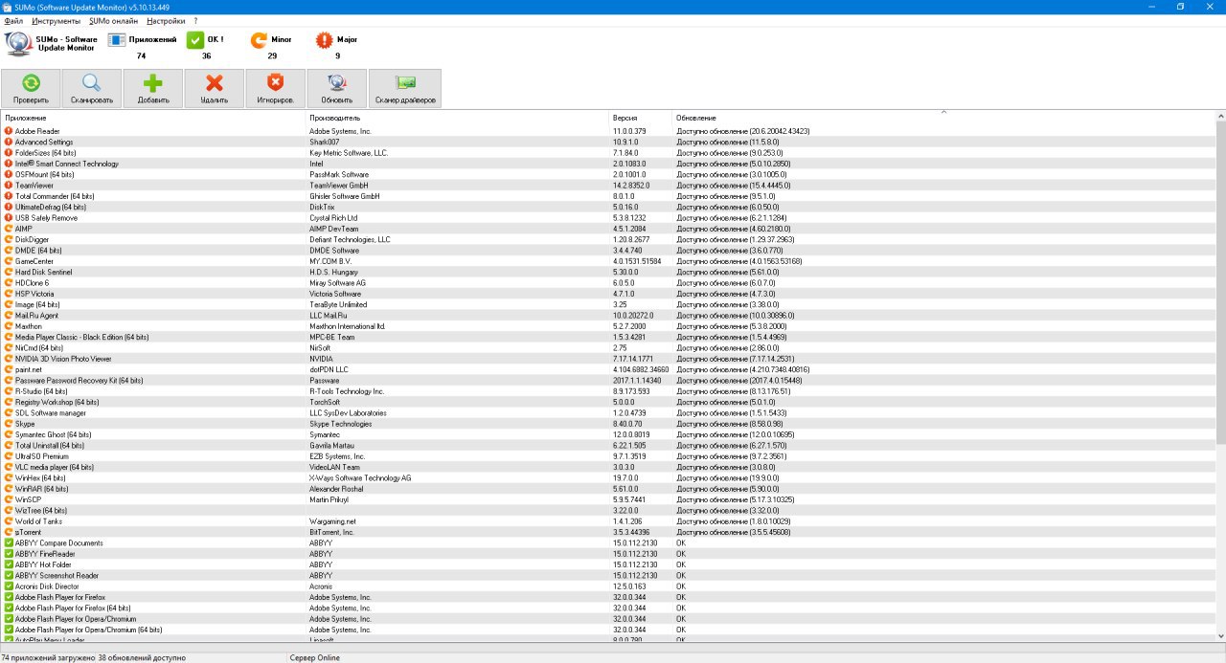1226x663 pixels.
Task: Sort by the Обновление column header
Action: tap(943, 118)
